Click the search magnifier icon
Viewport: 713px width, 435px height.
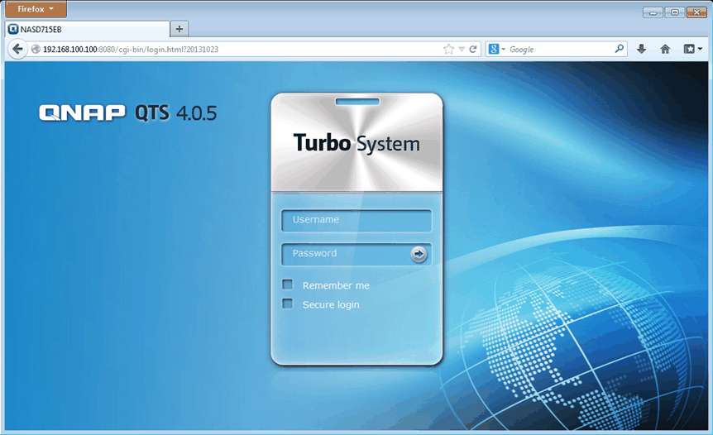coord(619,50)
